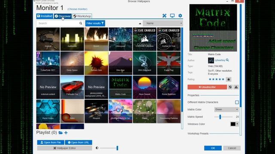Switch to the Workshop tab
The width and height of the screenshot is (275, 154).
click(x=82, y=16)
